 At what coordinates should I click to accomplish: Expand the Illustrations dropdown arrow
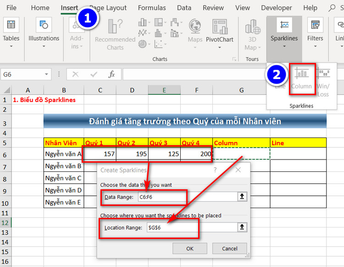tap(44, 46)
